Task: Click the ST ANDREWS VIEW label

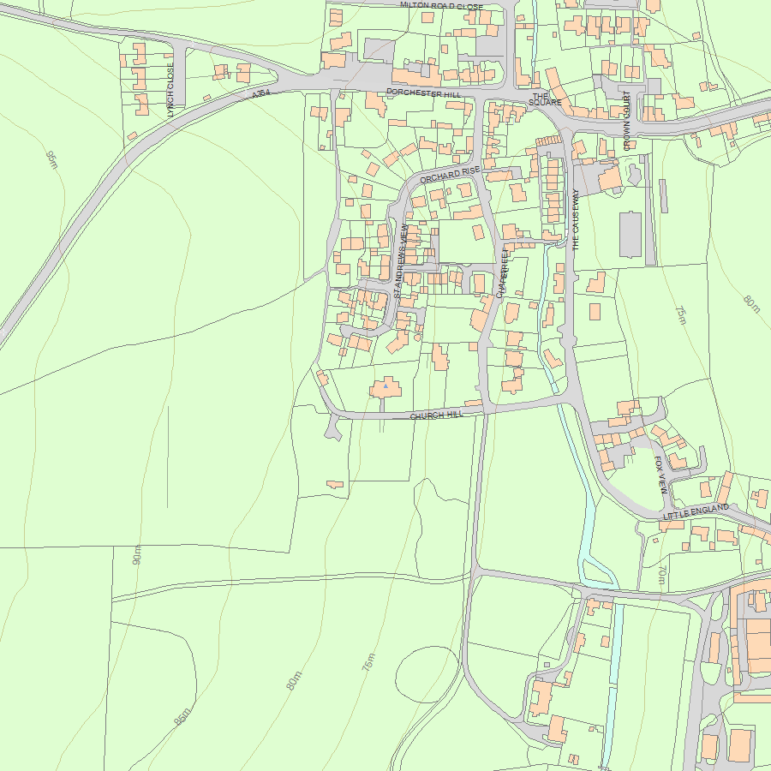Action: [401, 261]
